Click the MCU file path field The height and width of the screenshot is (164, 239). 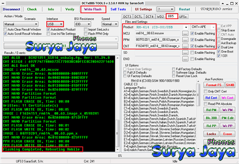(158, 34)
